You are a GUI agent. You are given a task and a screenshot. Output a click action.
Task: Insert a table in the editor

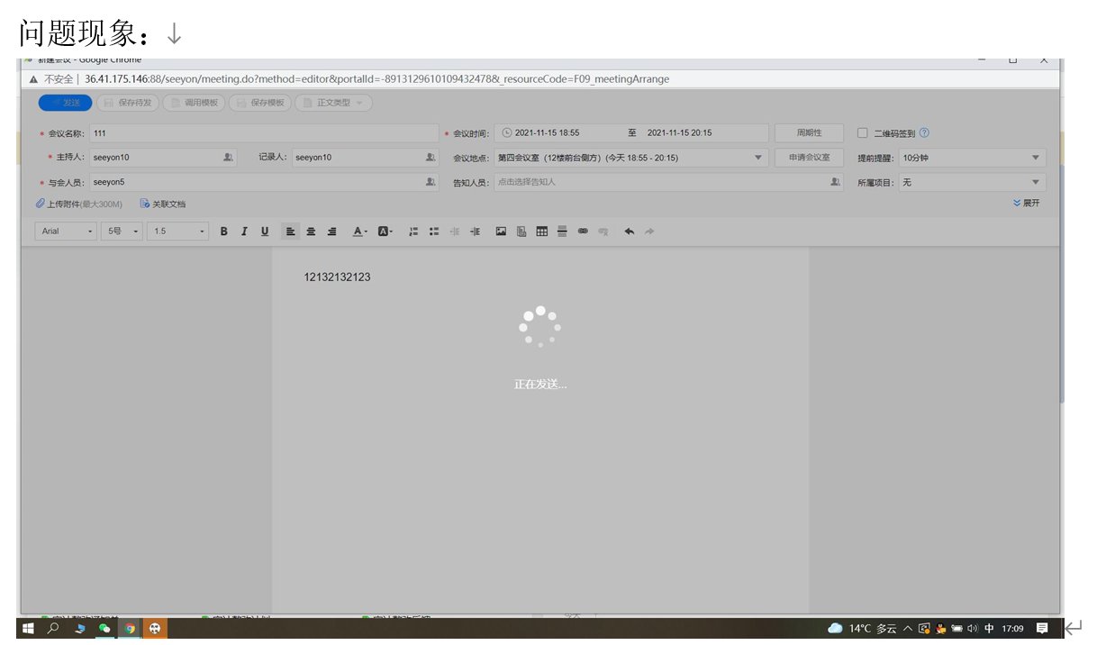[x=541, y=232]
